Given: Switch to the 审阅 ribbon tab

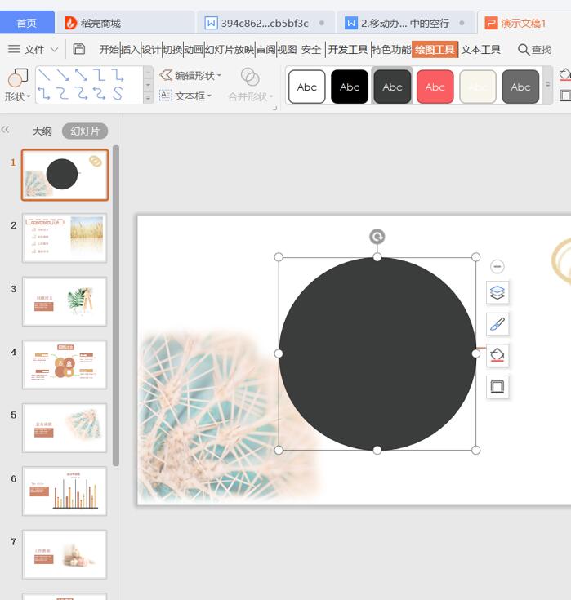Looking at the screenshot, I should point(265,49).
